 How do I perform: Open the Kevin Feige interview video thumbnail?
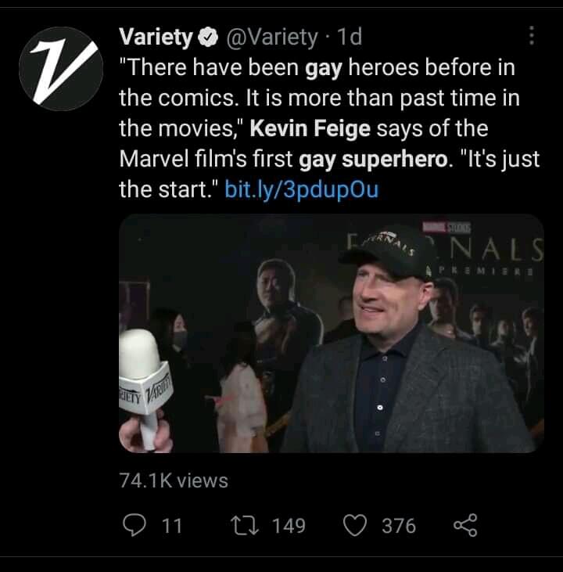coord(331,333)
